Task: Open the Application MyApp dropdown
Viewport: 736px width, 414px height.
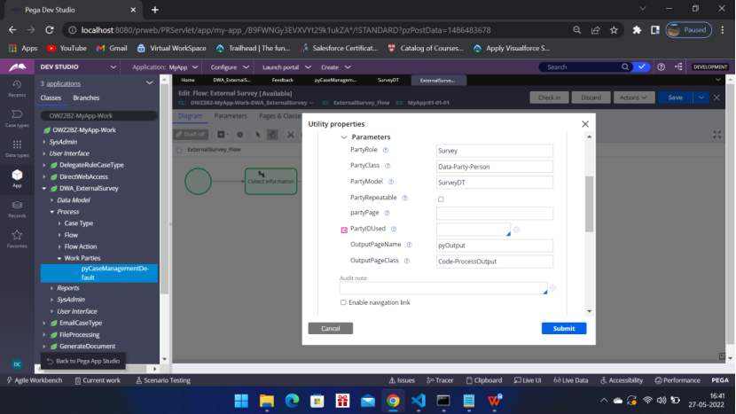Action: [x=165, y=67]
